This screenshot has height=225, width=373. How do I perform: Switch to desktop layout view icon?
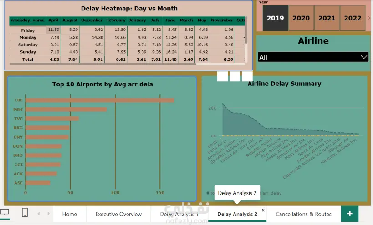coord(5,212)
